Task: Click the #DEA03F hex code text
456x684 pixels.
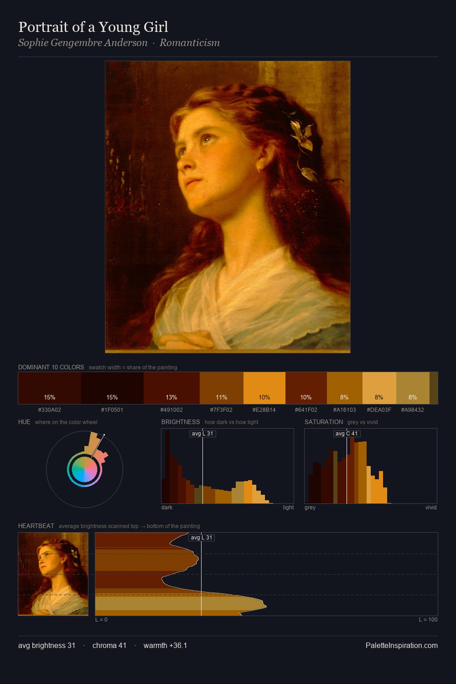Action: pyautogui.click(x=379, y=410)
